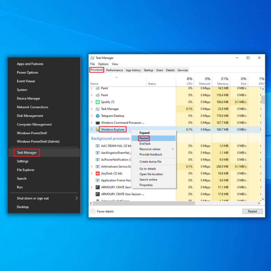
Task: Select Provide feedback menu entry
Action: (154, 154)
